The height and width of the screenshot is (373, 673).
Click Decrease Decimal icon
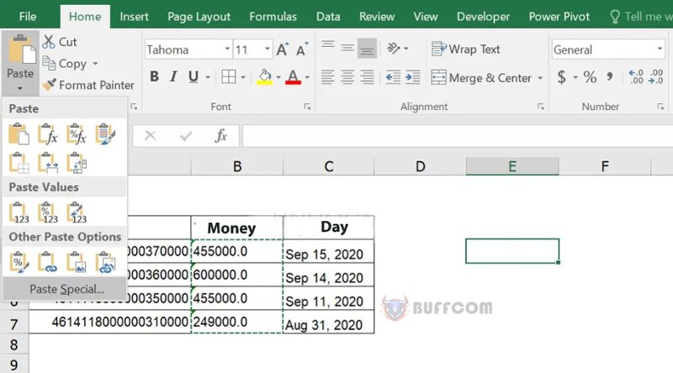pos(657,77)
